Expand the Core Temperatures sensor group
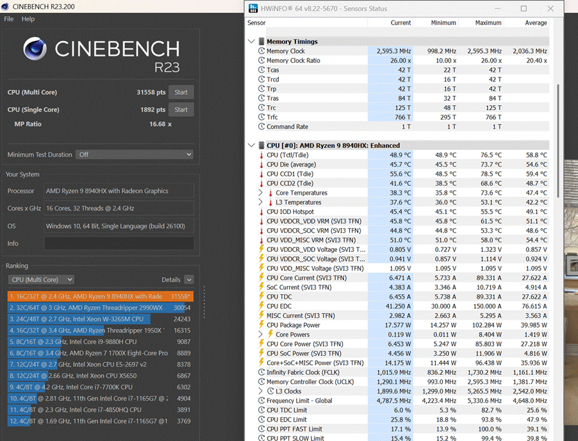The image size is (578, 441). pyautogui.click(x=260, y=193)
